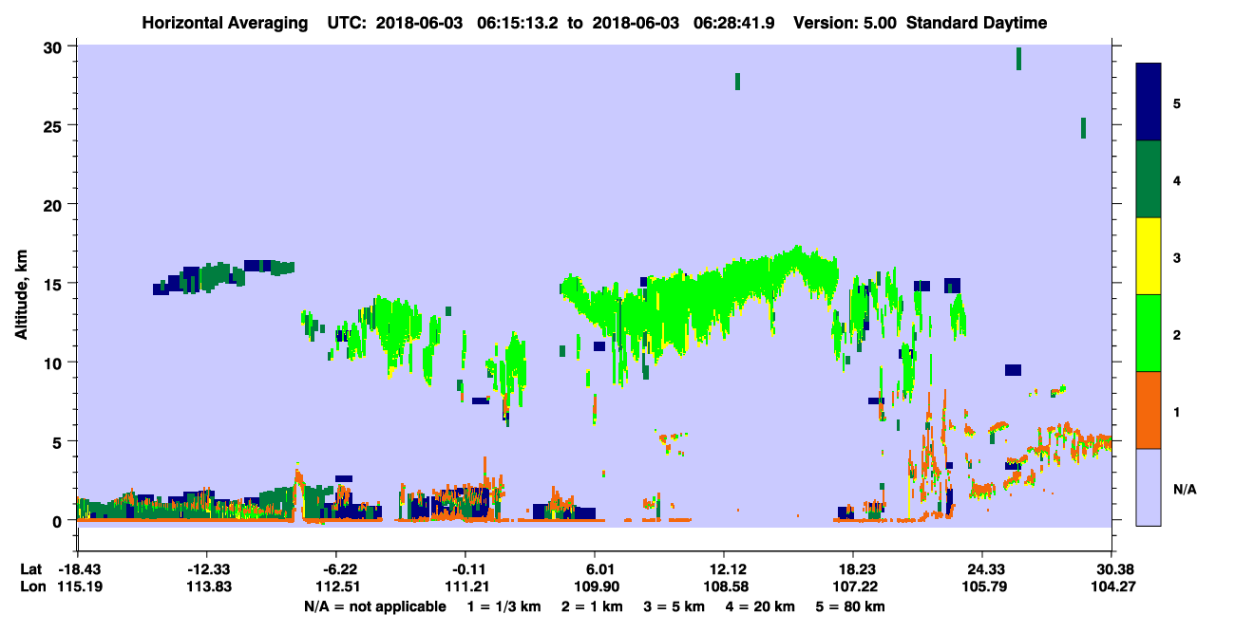The height and width of the screenshot is (633, 1235).
Task: Click legend text 'N/A = not applicable'
Action: click(x=374, y=606)
